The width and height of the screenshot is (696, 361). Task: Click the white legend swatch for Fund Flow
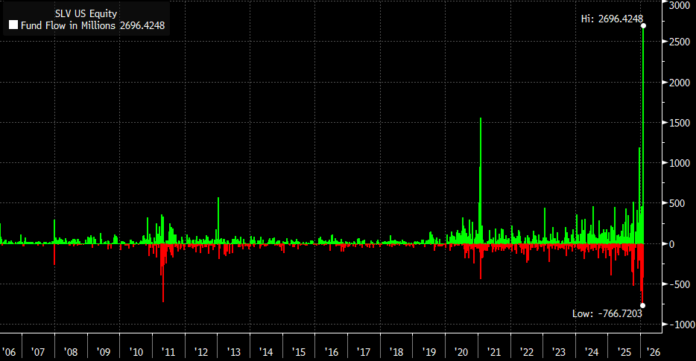tap(13, 25)
